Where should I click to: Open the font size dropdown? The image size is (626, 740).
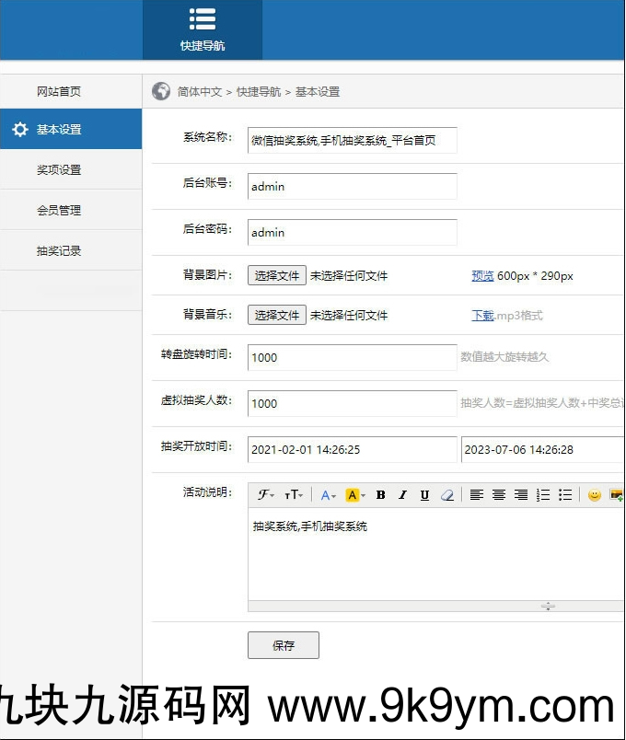click(294, 495)
